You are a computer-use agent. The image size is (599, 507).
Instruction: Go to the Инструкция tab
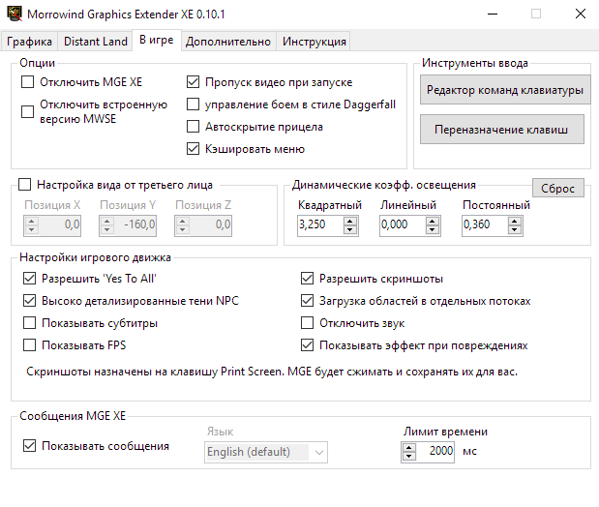(314, 42)
